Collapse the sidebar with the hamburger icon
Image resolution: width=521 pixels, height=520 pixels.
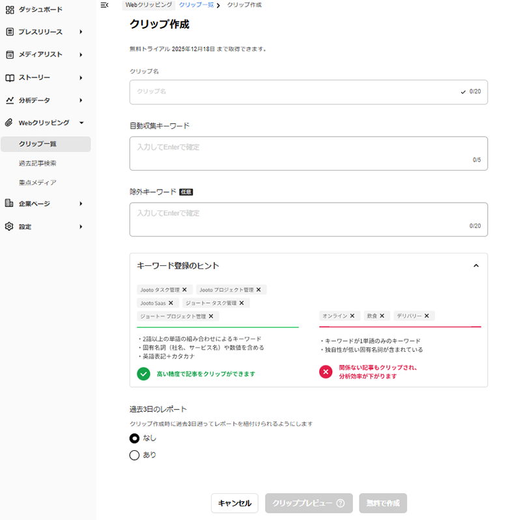point(104,5)
